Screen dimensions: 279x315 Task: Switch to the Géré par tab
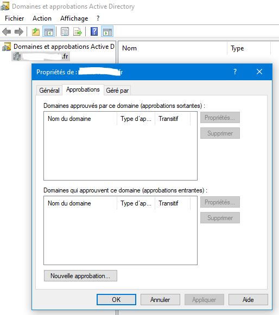[117, 90]
